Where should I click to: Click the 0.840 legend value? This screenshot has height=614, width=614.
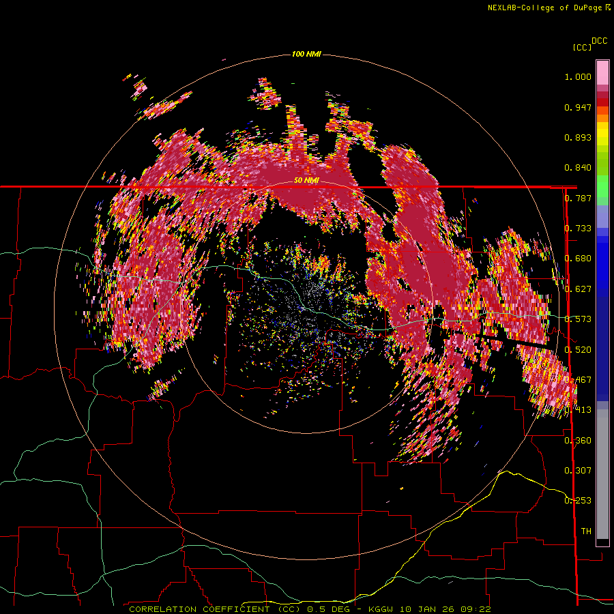[578, 168]
